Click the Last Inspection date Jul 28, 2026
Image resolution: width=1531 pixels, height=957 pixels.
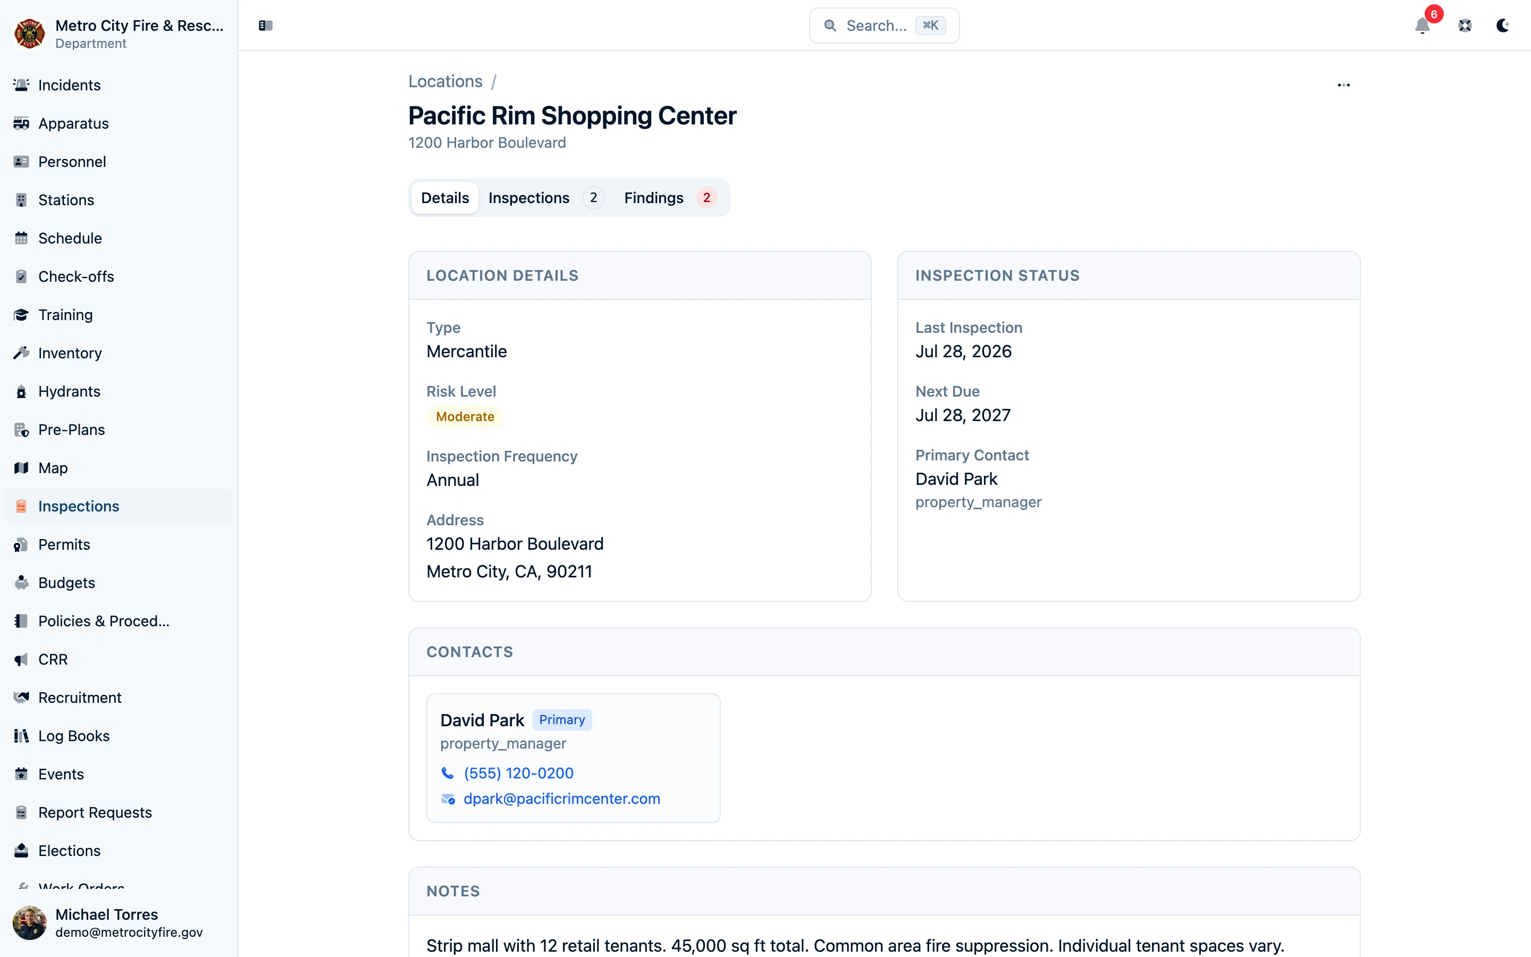(963, 351)
